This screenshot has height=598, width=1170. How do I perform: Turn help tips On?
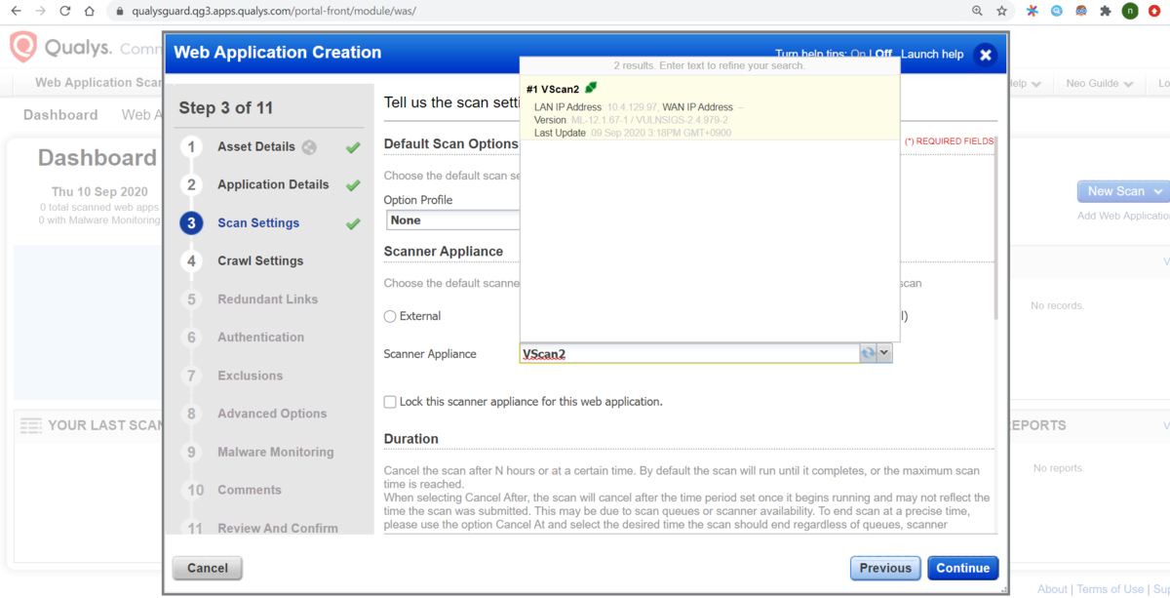pyautogui.click(x=858, y=55)
